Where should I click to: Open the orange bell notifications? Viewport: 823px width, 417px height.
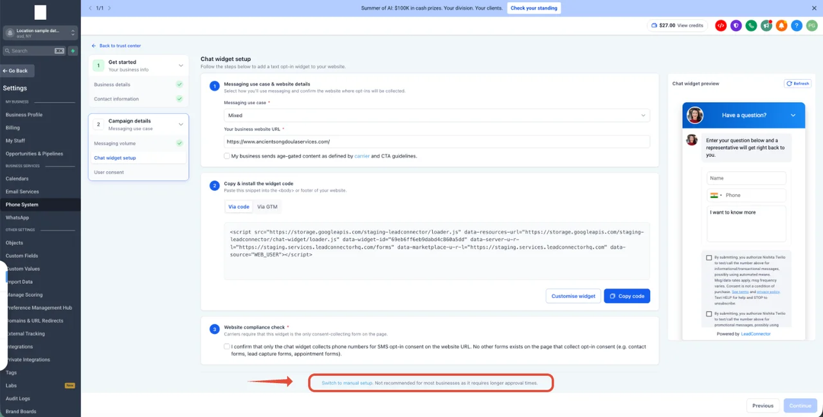click(x=781, y=26)
